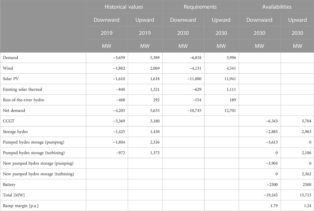Click the 'Historical values' column header
Viewport: 314px width, 211px height.
(124, 7)
